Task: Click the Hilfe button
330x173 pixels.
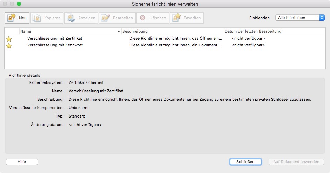Action: click(22, 162)
